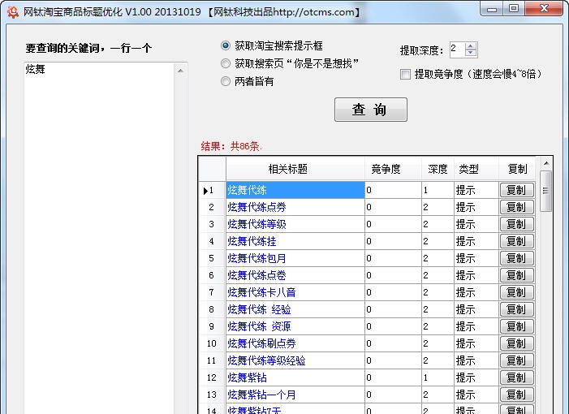Click the 结果: 共86条 result label

pos(231,146)
